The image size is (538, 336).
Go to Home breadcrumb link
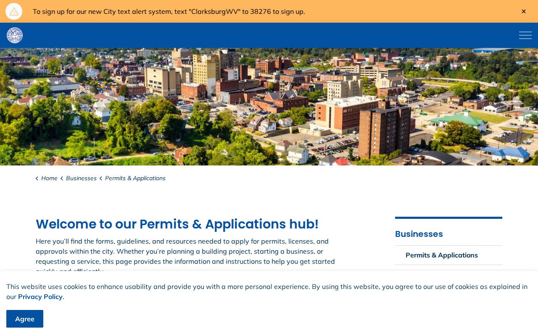[49, 178]
